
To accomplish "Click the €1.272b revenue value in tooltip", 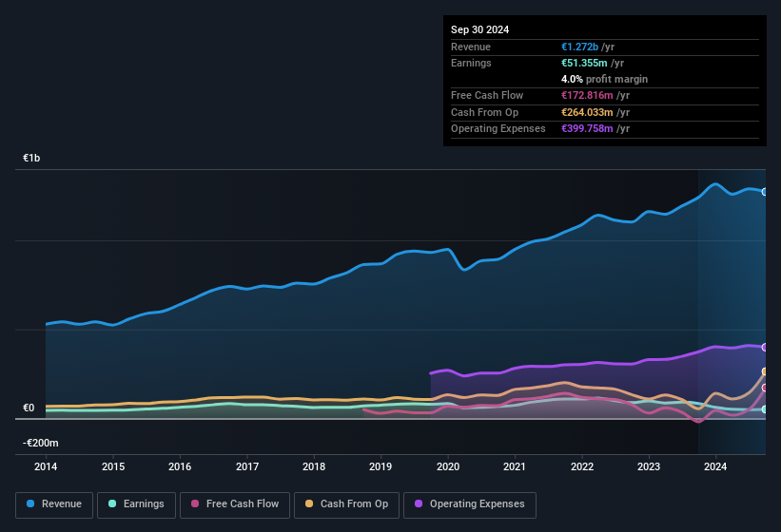I will pos(579,47).
